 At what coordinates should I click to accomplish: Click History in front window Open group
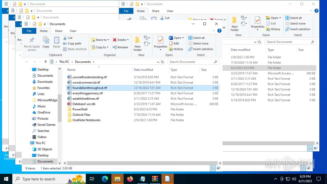(x=176, y=49)
